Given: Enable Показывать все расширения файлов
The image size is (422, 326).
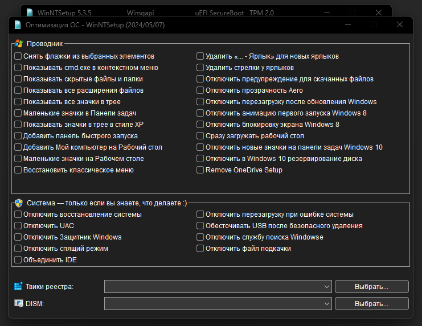Looking at the screenshot, I should tap(18, 90).
